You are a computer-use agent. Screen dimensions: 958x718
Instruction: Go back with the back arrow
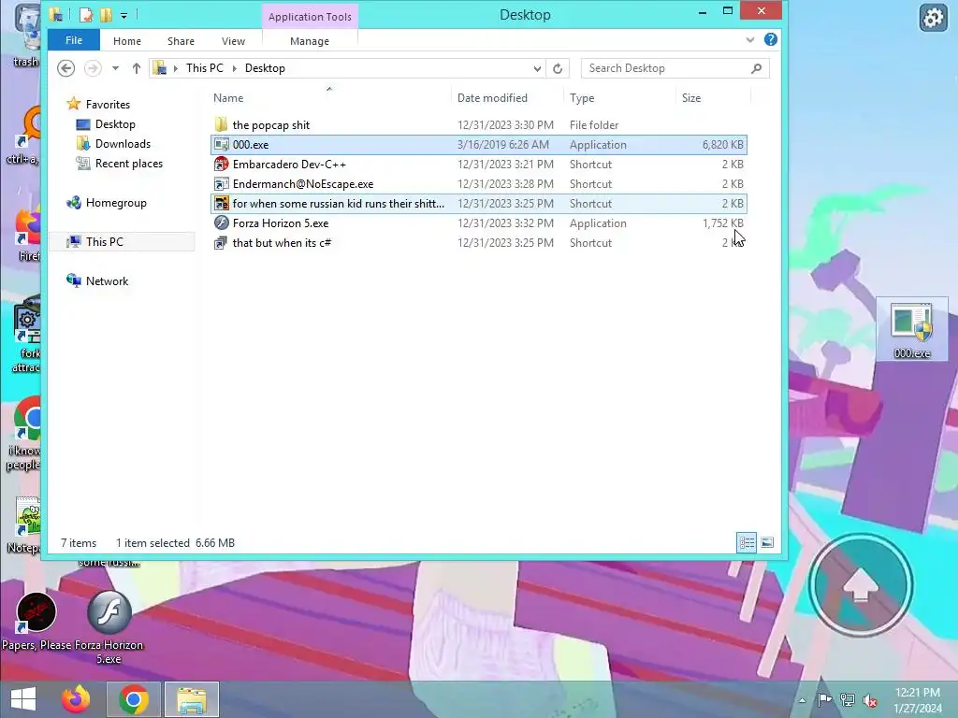tap(66, 68)
